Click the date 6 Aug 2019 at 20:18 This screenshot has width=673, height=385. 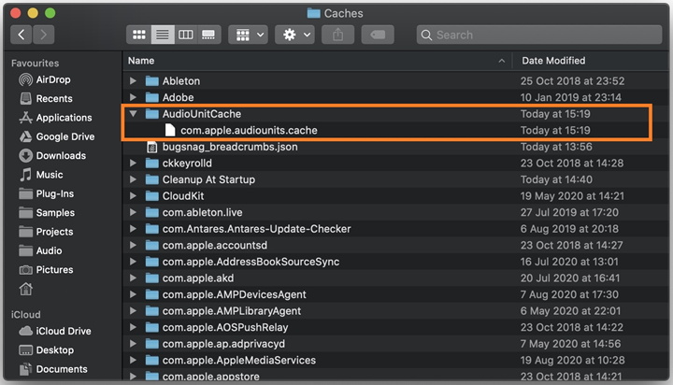[x=569, y=229]
